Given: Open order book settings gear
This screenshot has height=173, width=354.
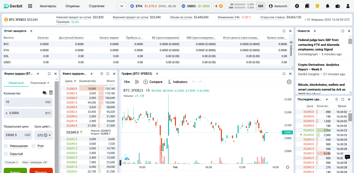Looking at the screenshot, I should (x=102, y=73).
